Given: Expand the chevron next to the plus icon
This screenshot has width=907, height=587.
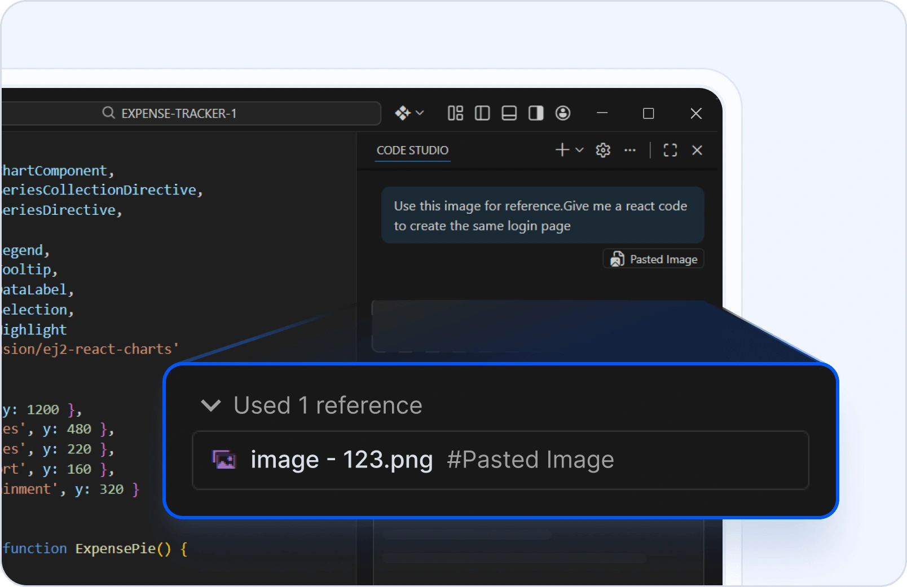Looking at the screenshot, I should click(579, 150).
